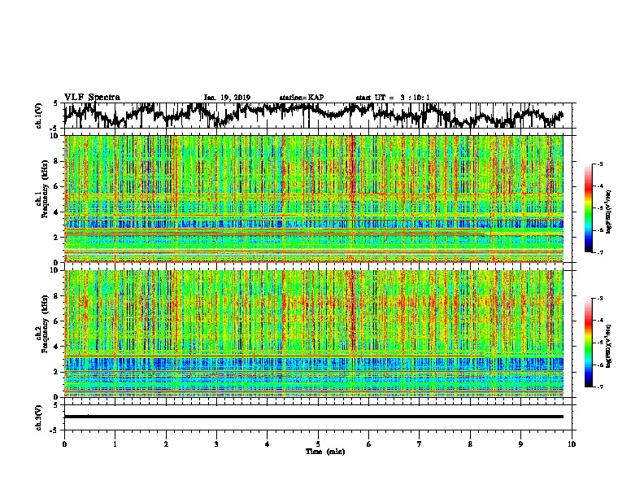Screen dimensions: 644x498
Task: Click the ch.1 spectrogram color scale bar
Action: (x=588, y=208)
